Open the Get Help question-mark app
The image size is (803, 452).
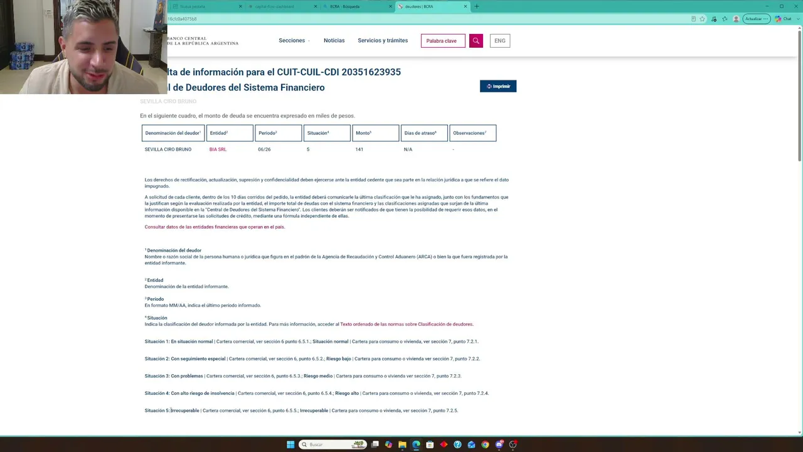[x=457, y=444]
